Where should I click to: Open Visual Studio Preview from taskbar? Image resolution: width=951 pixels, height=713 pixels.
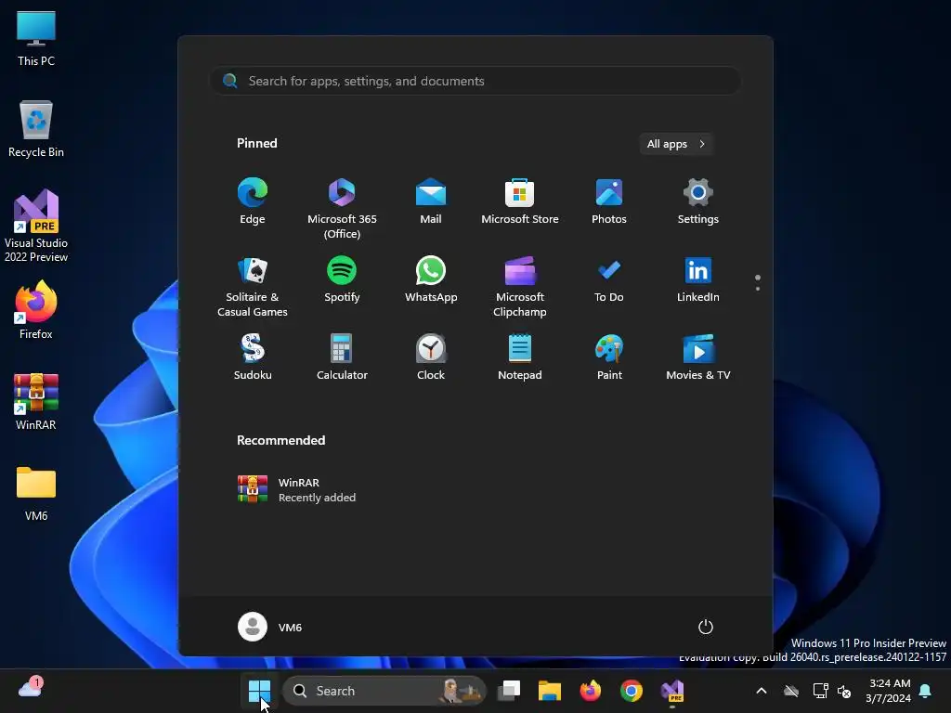[x=672, y=691]
